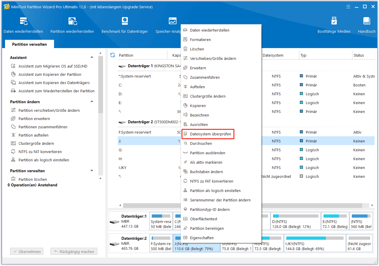Click Datenträger 1 disk icon in the disk map
The height and width of the screenshot is (266, 379).
(x=115, y=221)
